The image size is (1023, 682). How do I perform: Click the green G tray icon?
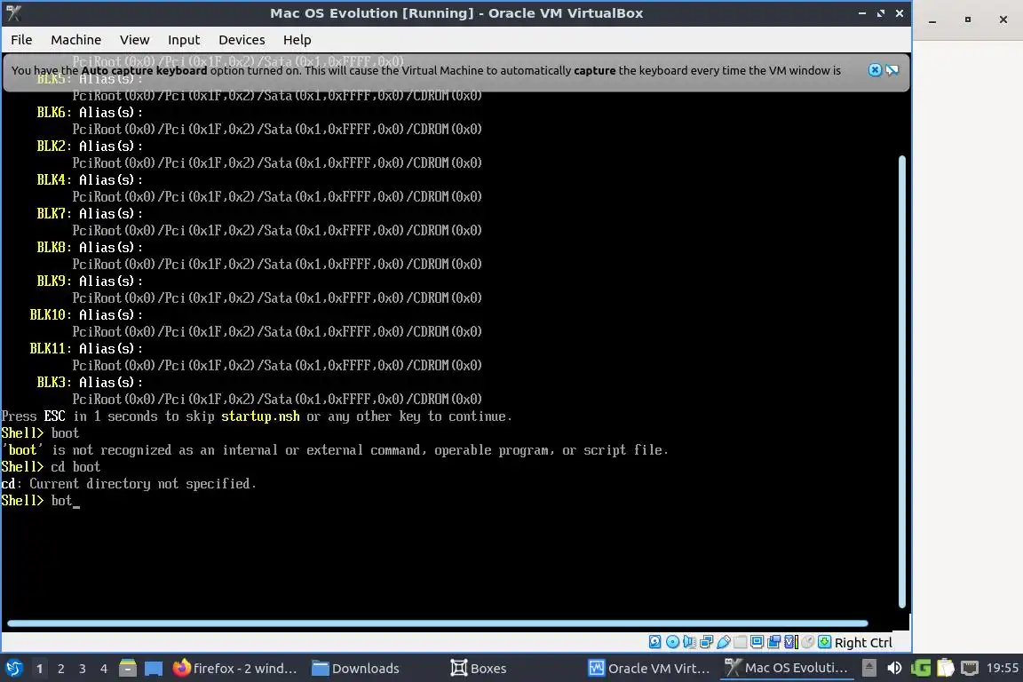pyautogui.click(x=921, y=668)
